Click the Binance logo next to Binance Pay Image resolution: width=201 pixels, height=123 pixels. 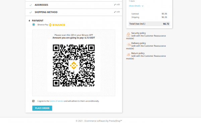pos(57,25)
